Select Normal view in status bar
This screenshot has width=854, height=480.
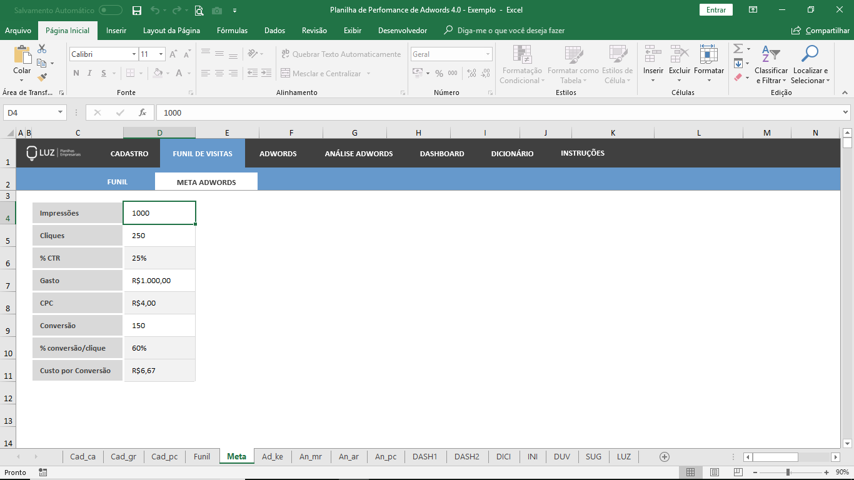pyautogui.click(x=691, y=472)
